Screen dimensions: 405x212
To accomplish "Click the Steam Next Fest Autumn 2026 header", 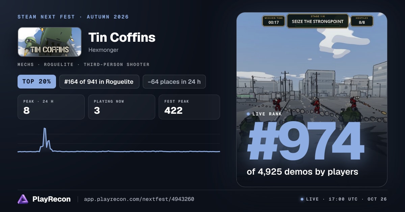I will [x=73, y=17].
